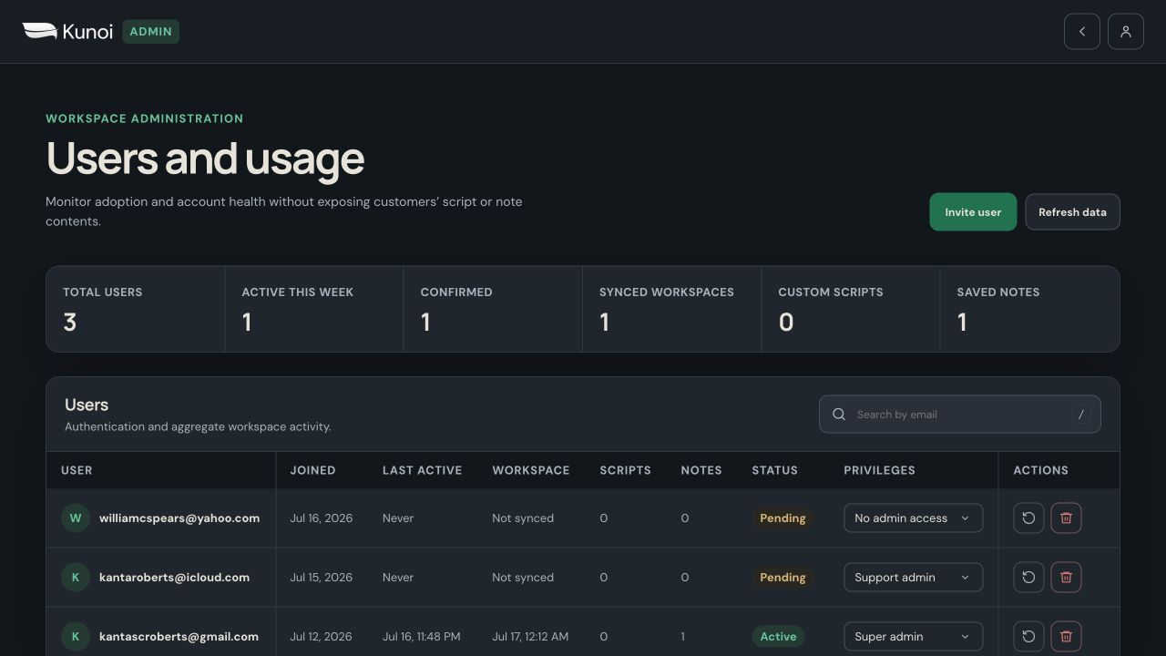
Task: Click the Active status badge
Action: pos(778,637)
